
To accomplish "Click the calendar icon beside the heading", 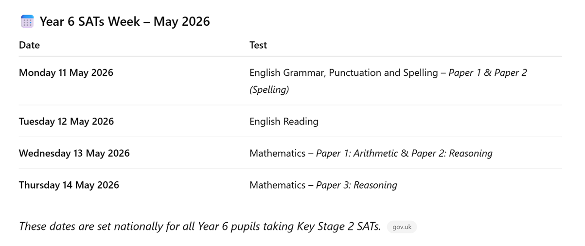I will pyautogui.click(x=27, y=21).
